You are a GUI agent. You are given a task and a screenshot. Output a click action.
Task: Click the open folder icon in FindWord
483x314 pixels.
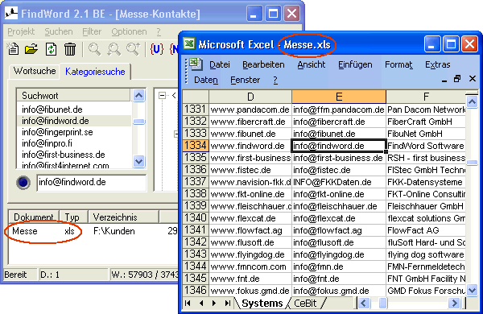pyautogui.click(x=31, y=49)
